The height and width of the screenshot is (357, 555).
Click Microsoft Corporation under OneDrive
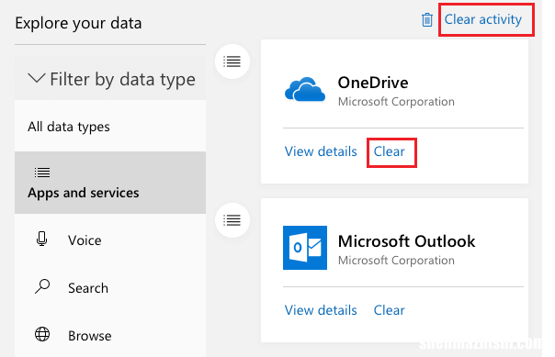click(x=396, y=102)
